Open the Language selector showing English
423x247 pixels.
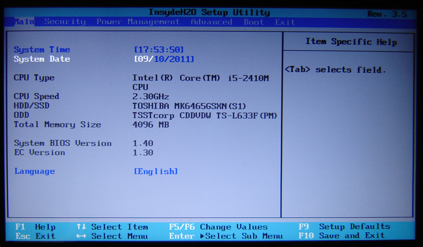[156, 171]
